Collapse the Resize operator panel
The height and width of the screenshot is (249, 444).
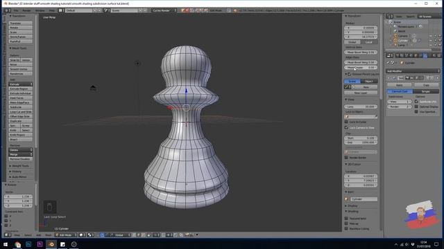[11, 185]
